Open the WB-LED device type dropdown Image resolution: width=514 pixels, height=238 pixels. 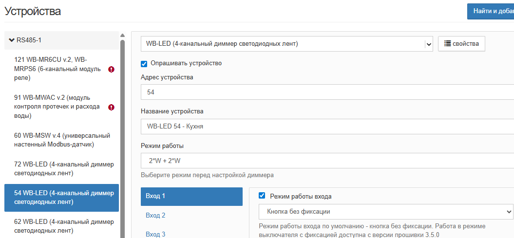[x=429, y=44]
